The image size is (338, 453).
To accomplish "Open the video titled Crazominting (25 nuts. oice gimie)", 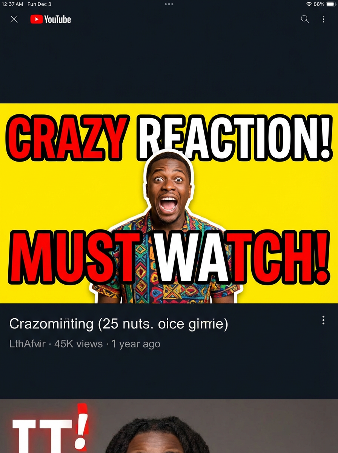I will click(x=118, y=324).
